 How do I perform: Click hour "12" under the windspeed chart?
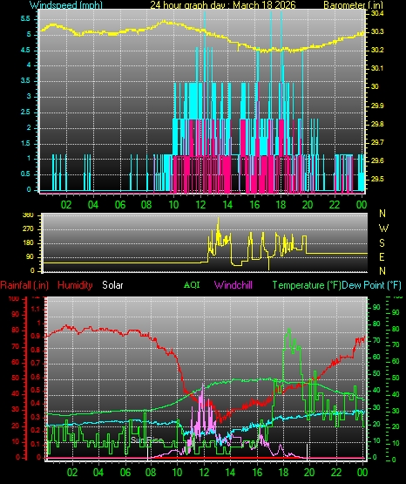(200, 205)
